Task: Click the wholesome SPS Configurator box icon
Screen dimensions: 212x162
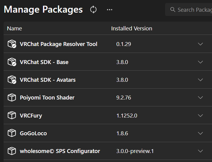Action: [12, 151]
